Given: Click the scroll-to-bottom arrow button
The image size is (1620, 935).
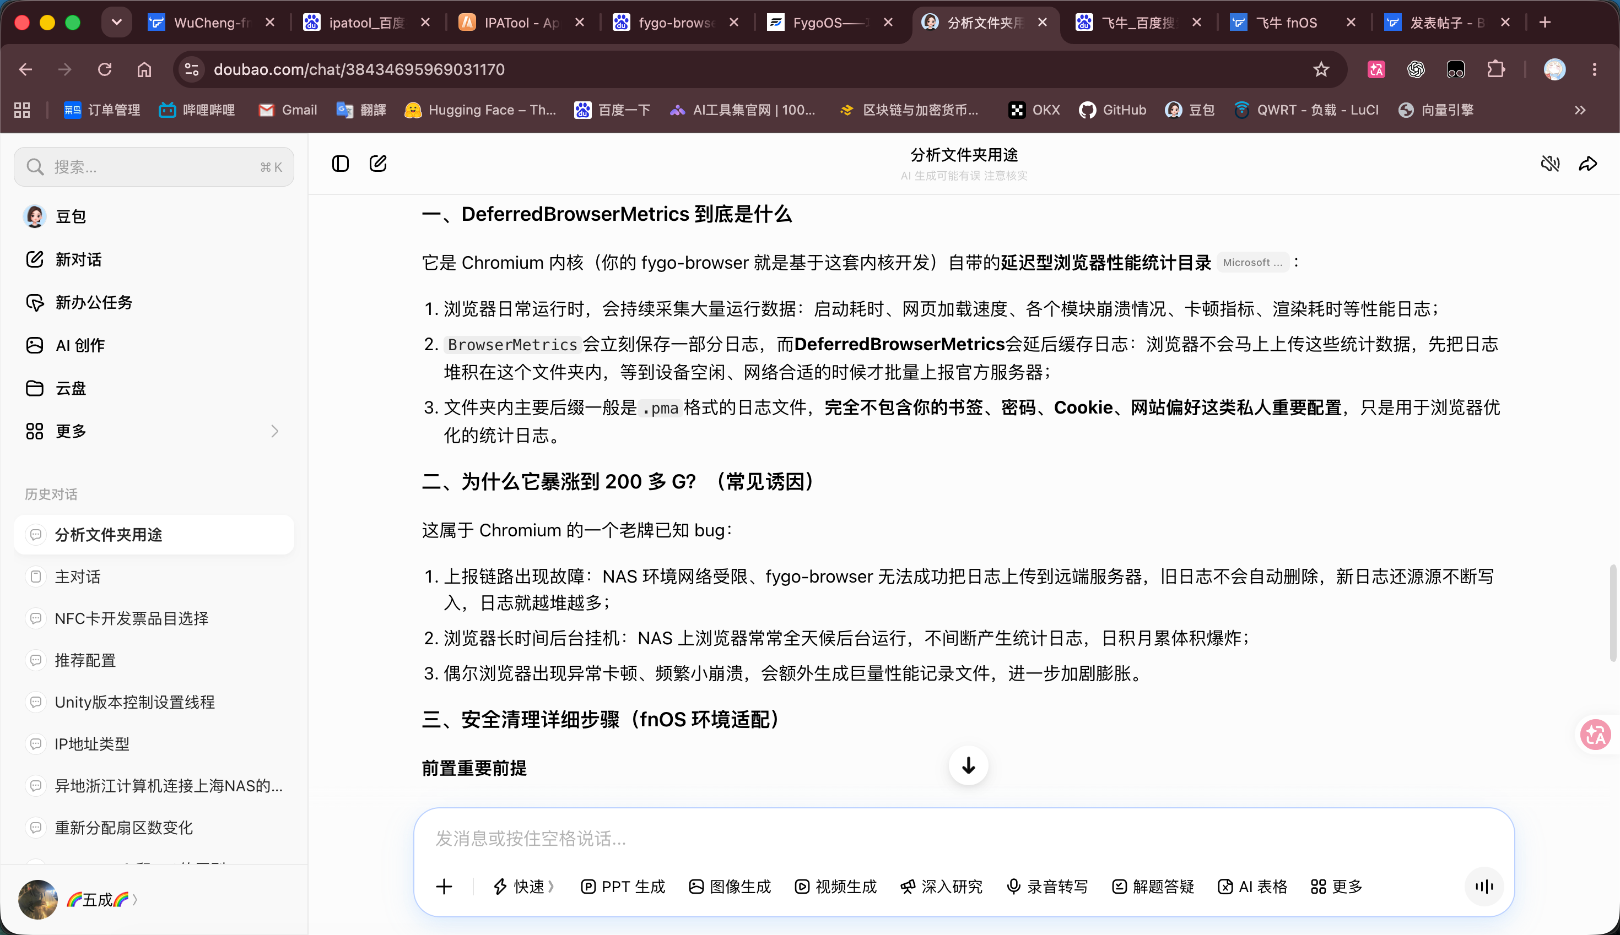Looking at the screenshot, I should pos(968,765).
